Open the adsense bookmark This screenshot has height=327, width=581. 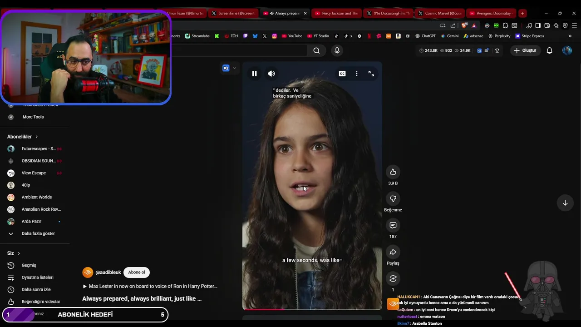tap(473, 36)
